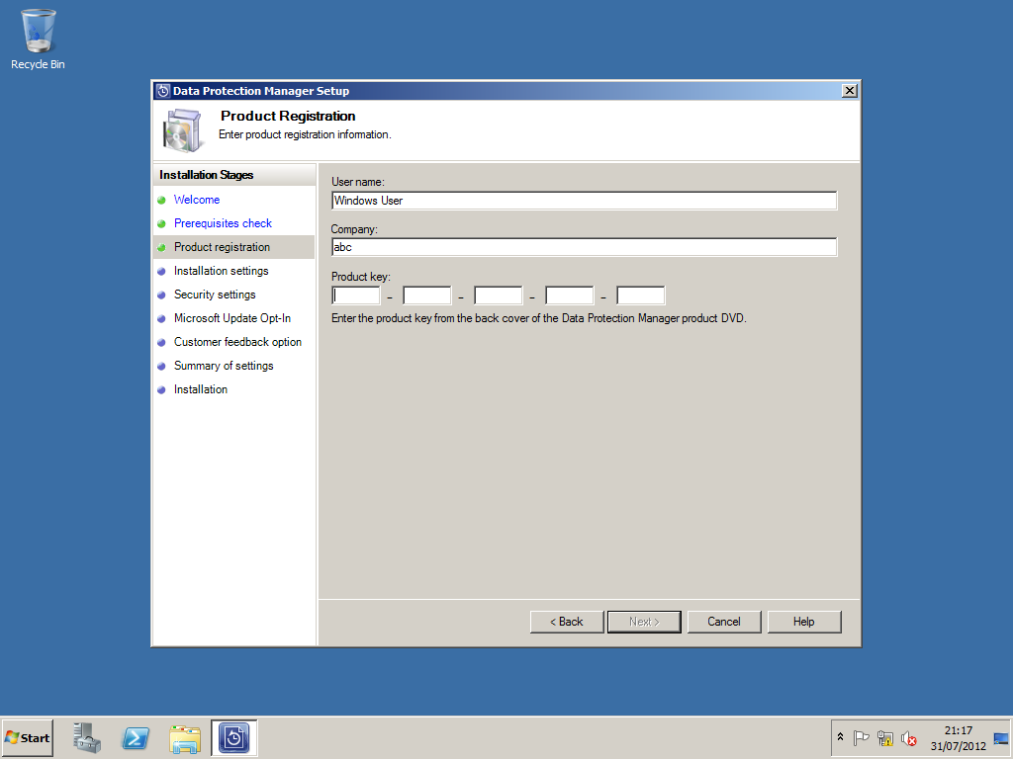Go to the Prerequisites check stage link

(223, 223)
